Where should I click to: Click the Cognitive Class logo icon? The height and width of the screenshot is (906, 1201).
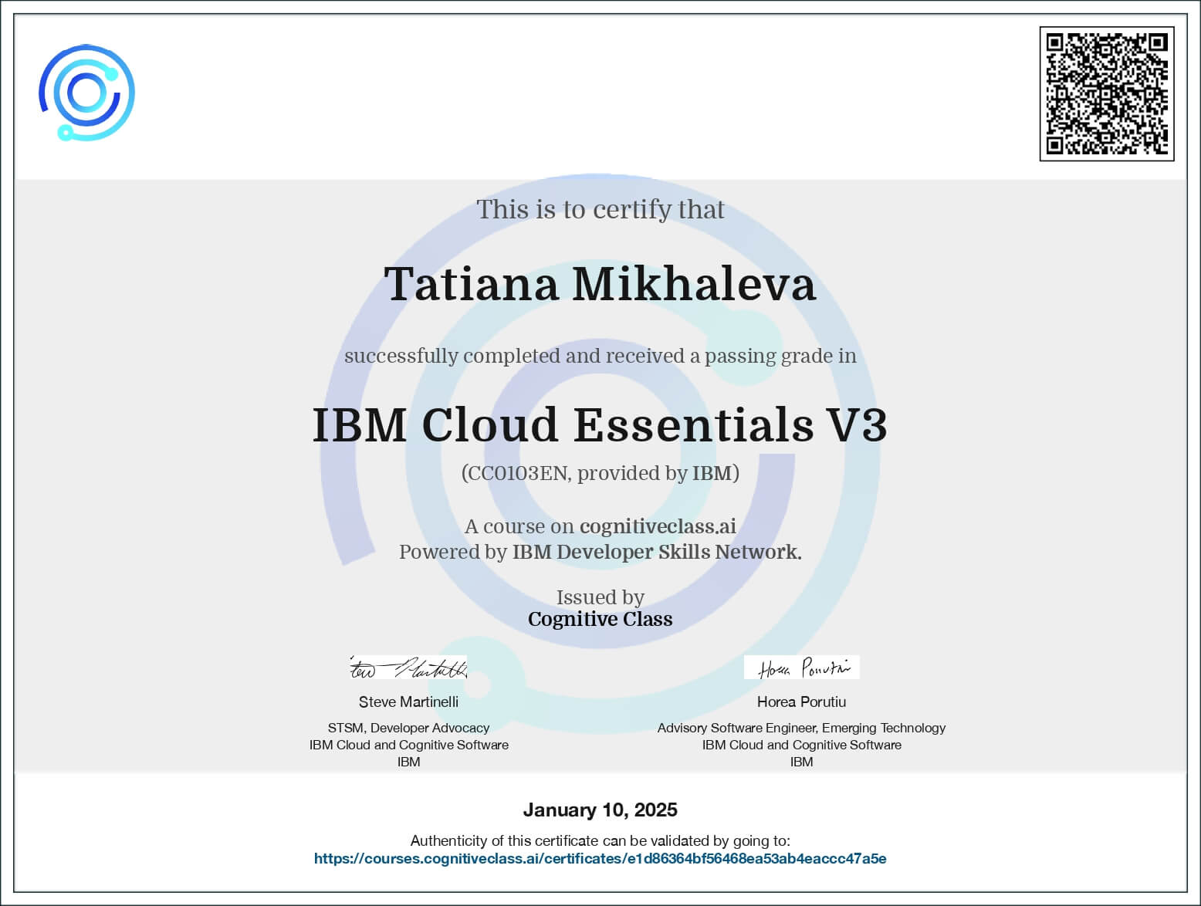(x=86, y=93)
